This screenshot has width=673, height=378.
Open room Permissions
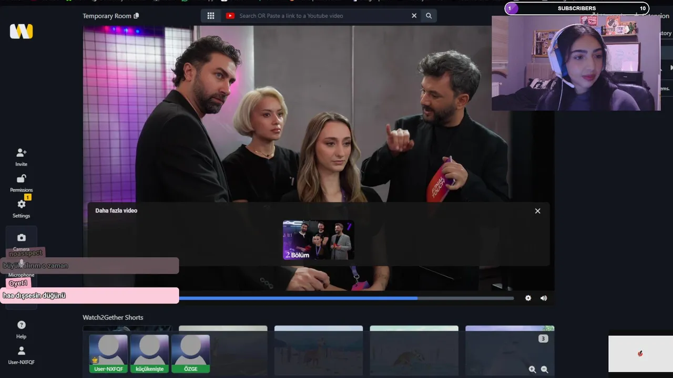(21, 183)
